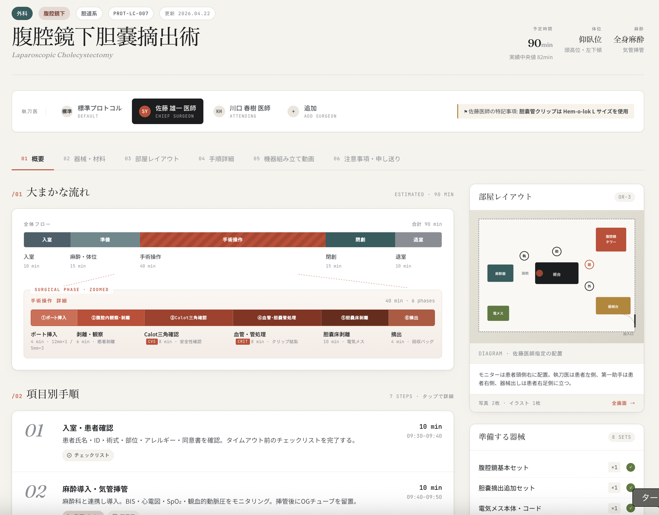Viewport: 659px width, 515px height.
Task: Expand step 02 麻酔導入・気管挿管
Action: pyautogui.click(x=233, y=493)
